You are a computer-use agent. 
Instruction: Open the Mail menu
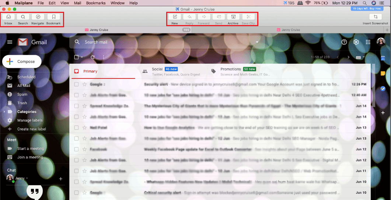[x=77, y=3]
